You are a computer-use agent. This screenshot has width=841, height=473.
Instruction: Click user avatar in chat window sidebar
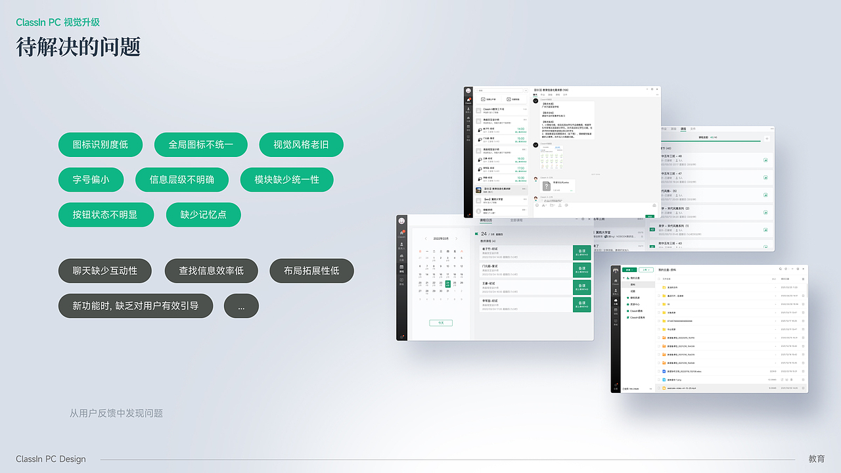coord(468,91)
